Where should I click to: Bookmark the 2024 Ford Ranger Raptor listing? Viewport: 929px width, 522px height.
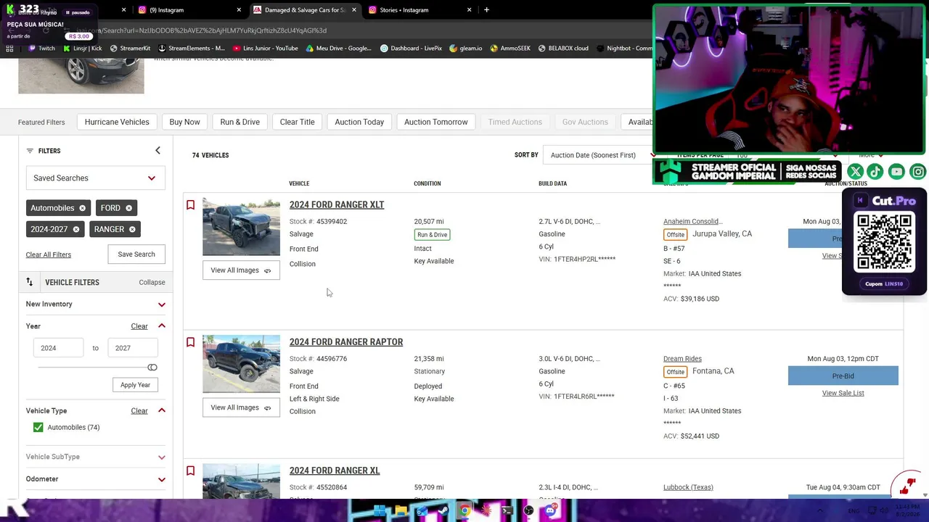(x=190, y=342)
